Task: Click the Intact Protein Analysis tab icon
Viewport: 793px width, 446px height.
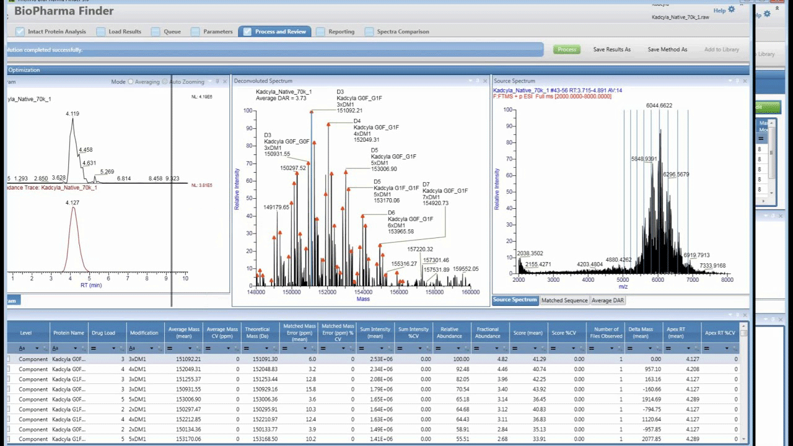Action: point(20,32)
